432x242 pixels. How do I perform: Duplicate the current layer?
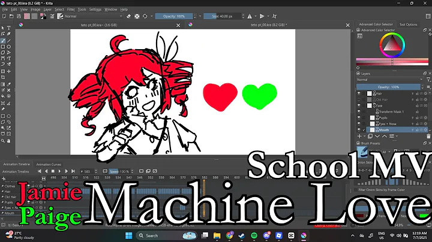(370, 136)
